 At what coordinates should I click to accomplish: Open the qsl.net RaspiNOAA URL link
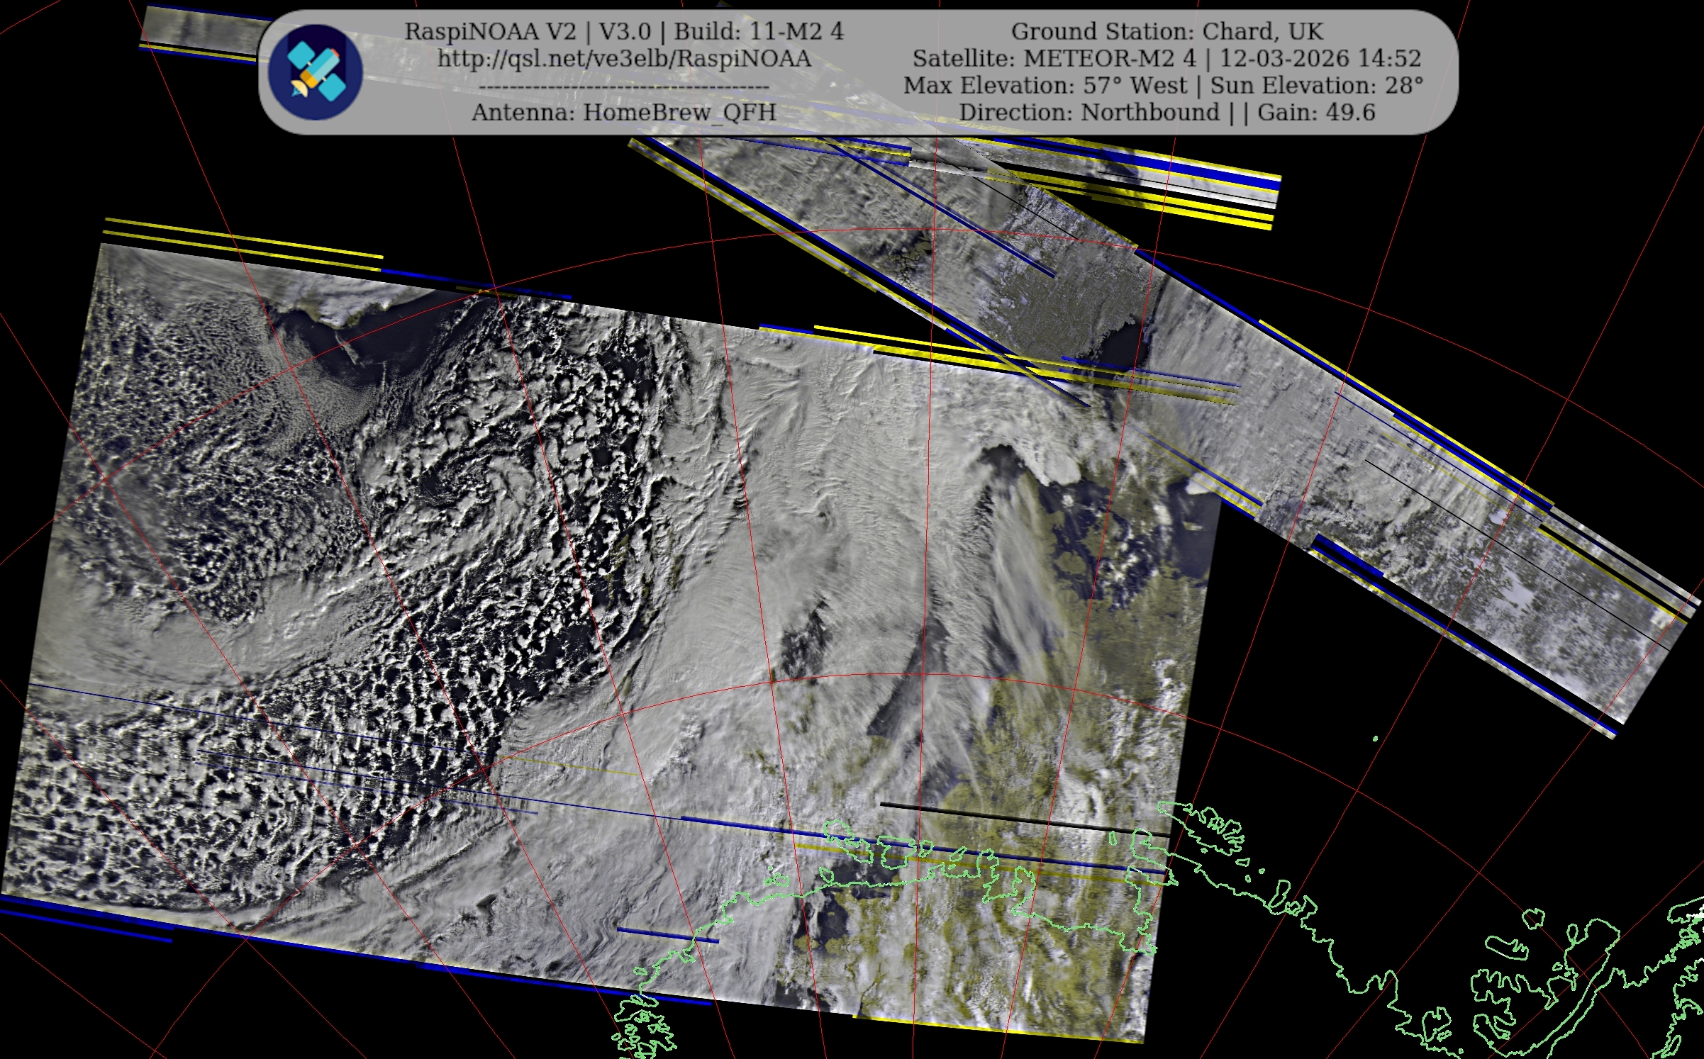click(x=623, y=58)
